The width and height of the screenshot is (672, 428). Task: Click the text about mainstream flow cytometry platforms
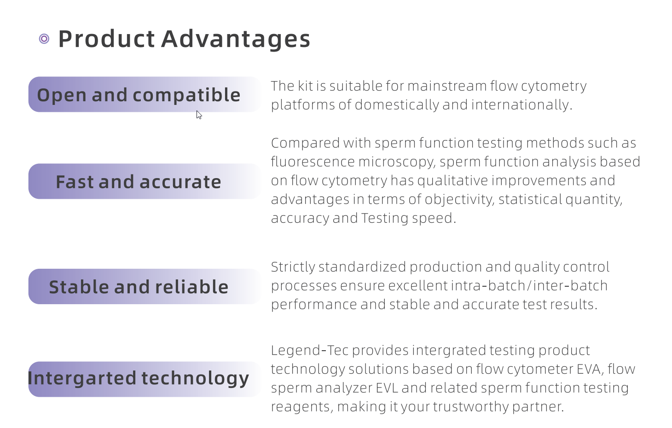pos(429,95)
